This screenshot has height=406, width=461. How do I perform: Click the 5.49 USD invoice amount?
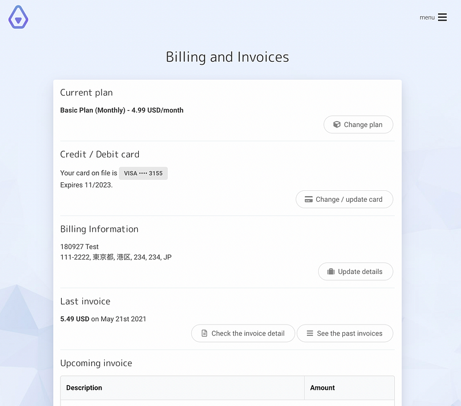pos(75,319)
